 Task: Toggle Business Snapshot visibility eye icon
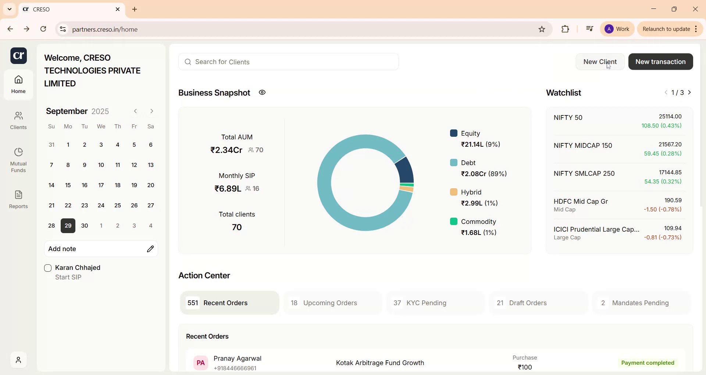point(262,93)
